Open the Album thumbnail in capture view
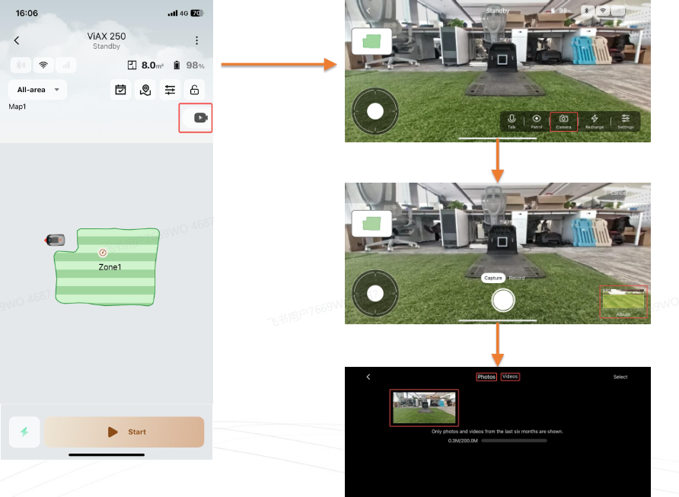The height and width of the screenshot is (497, 679). coord(623,301)
